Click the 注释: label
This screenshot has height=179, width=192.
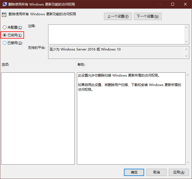coord(32,26)
